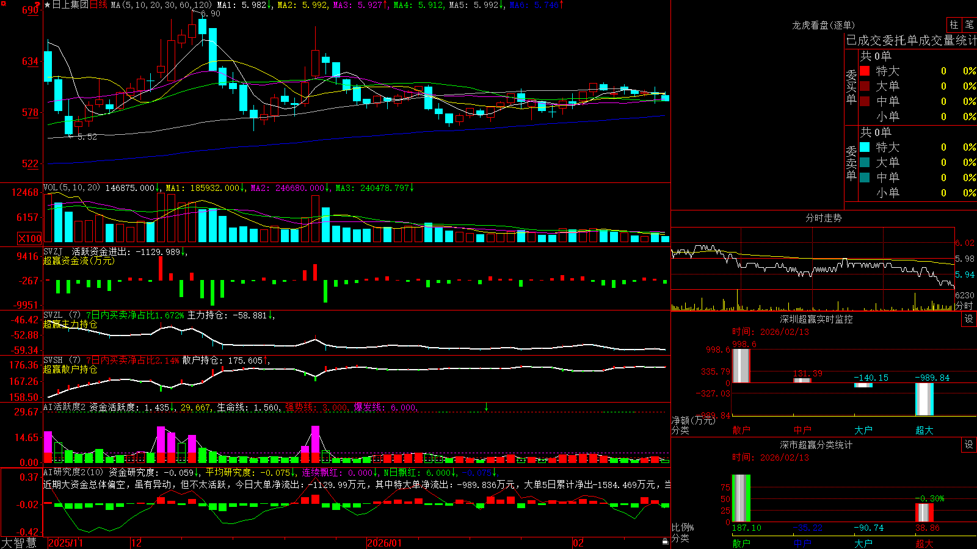This screenshot has width=977, height=549.
Task: Click the 近期大资金总体偏空 analysis text line
Action: (357, 484)
